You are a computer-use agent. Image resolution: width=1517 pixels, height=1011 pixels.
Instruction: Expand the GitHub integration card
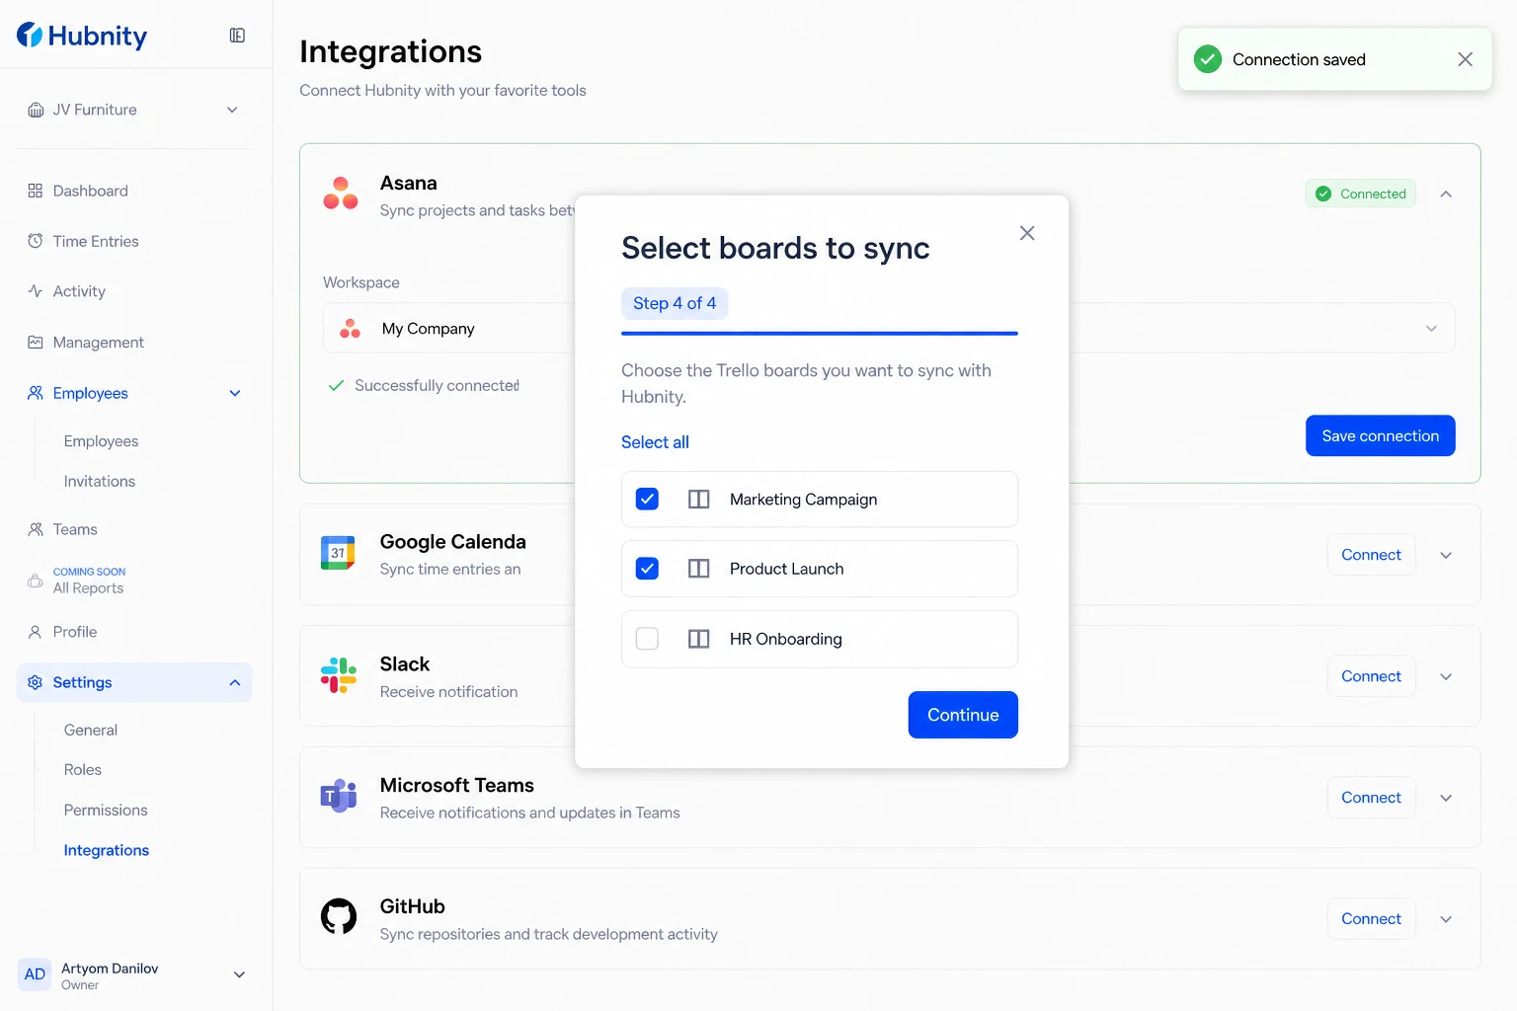pyautogui.click(x=1446, y=919)
